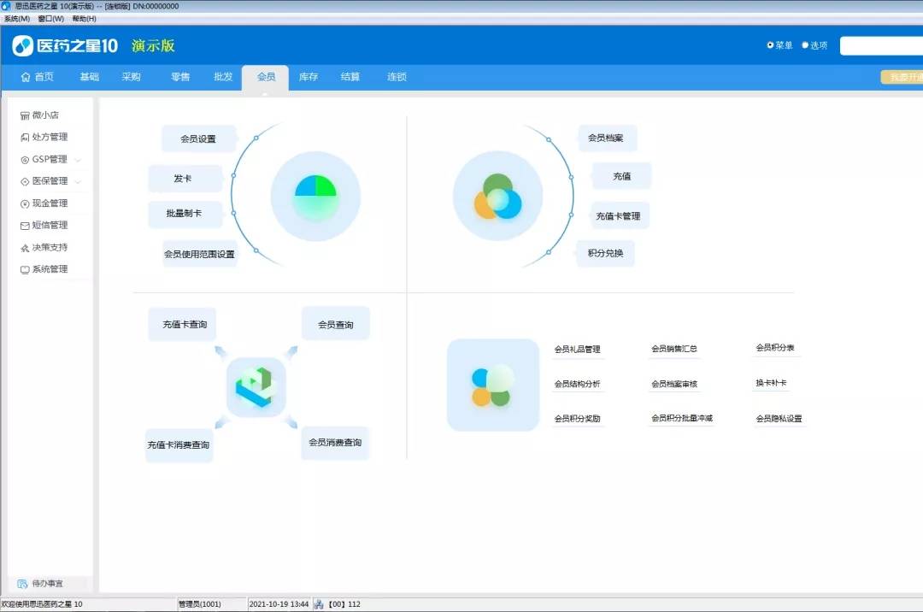
Task: Click the 会员隐私设置 link
Action: click(779, 418)
